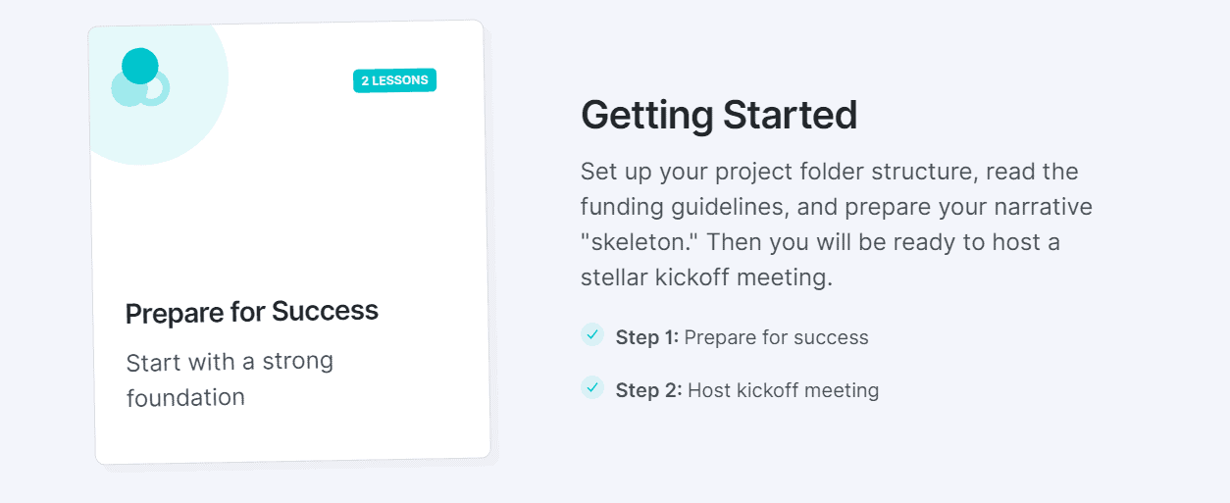Click the solid dark teal circle

[140, 66]
